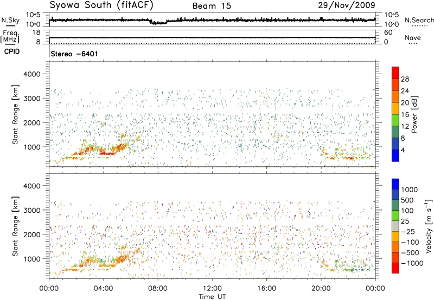Click the '20:00' time tick label
Screen dimensions: 434x300
click(x=321, y=289)
